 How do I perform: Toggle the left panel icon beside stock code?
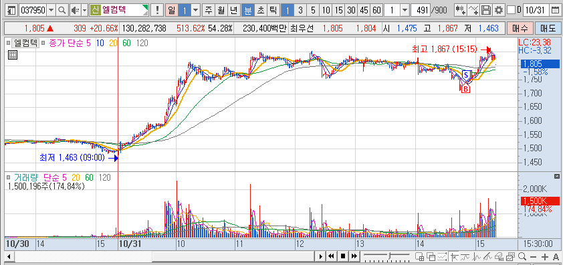[12, 10]
